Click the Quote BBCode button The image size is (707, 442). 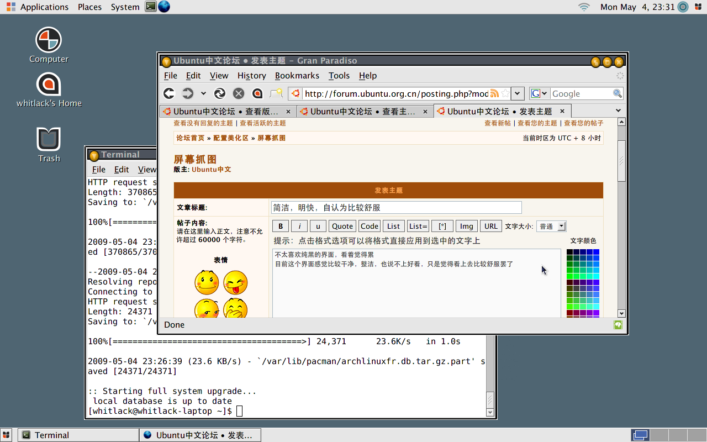342,226
